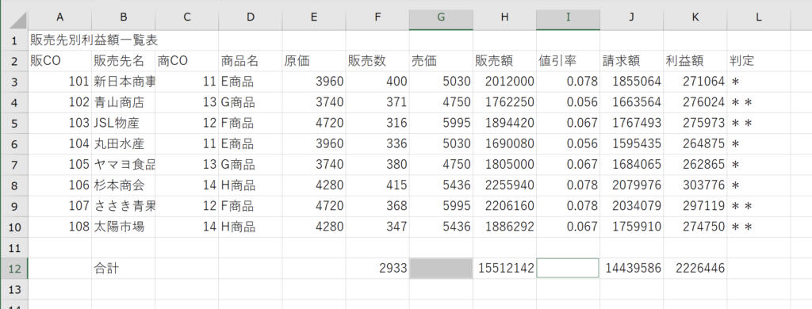Select customer code 108
Image resolution: width=812 pixels, height=309 pixels.
tap(59, 227)
